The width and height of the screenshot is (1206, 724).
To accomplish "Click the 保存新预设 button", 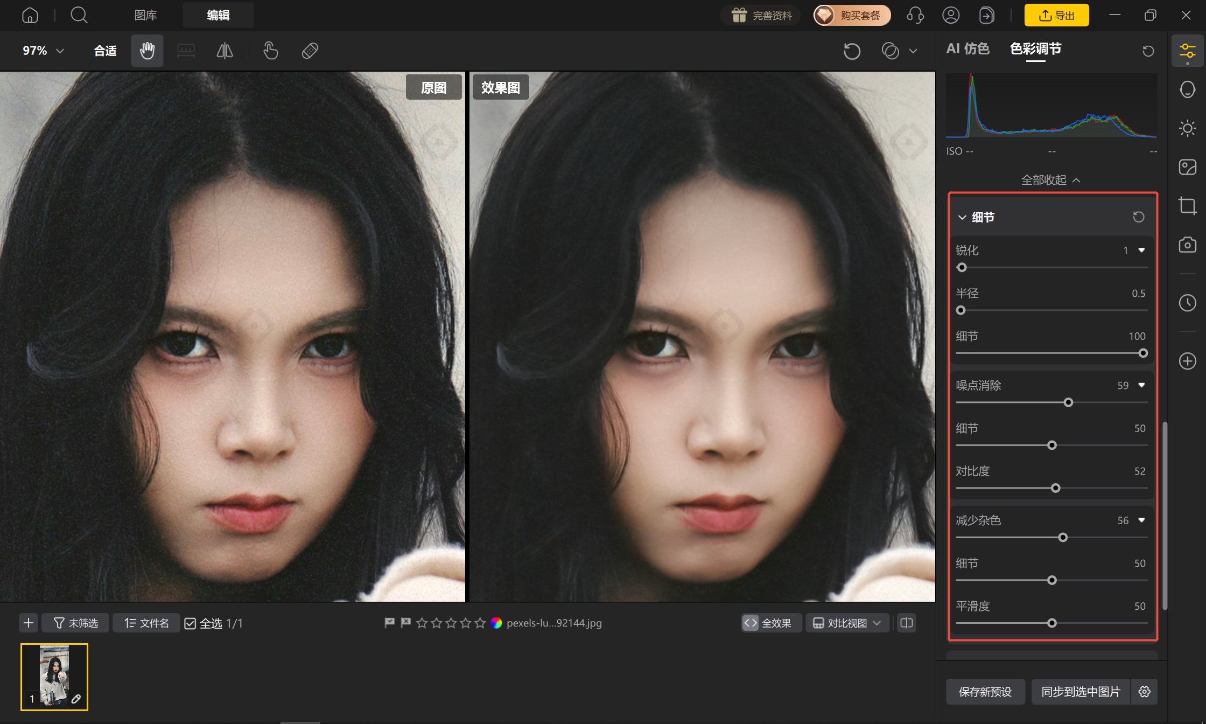I will (985, 692).
